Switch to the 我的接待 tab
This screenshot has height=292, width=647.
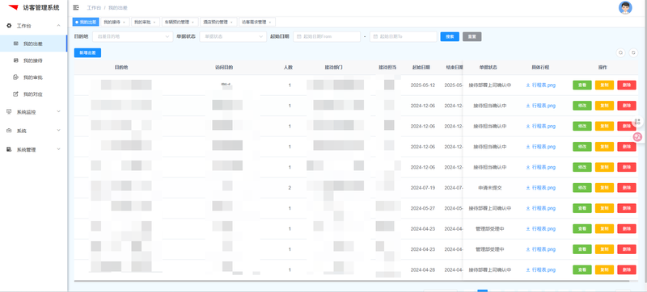point(115,22)
